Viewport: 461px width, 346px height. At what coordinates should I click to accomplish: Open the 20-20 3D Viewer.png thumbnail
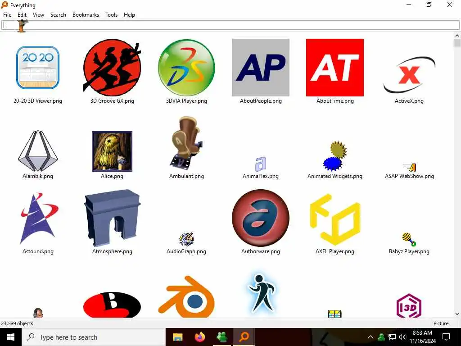pyautogui.click(x=38, y=68)
